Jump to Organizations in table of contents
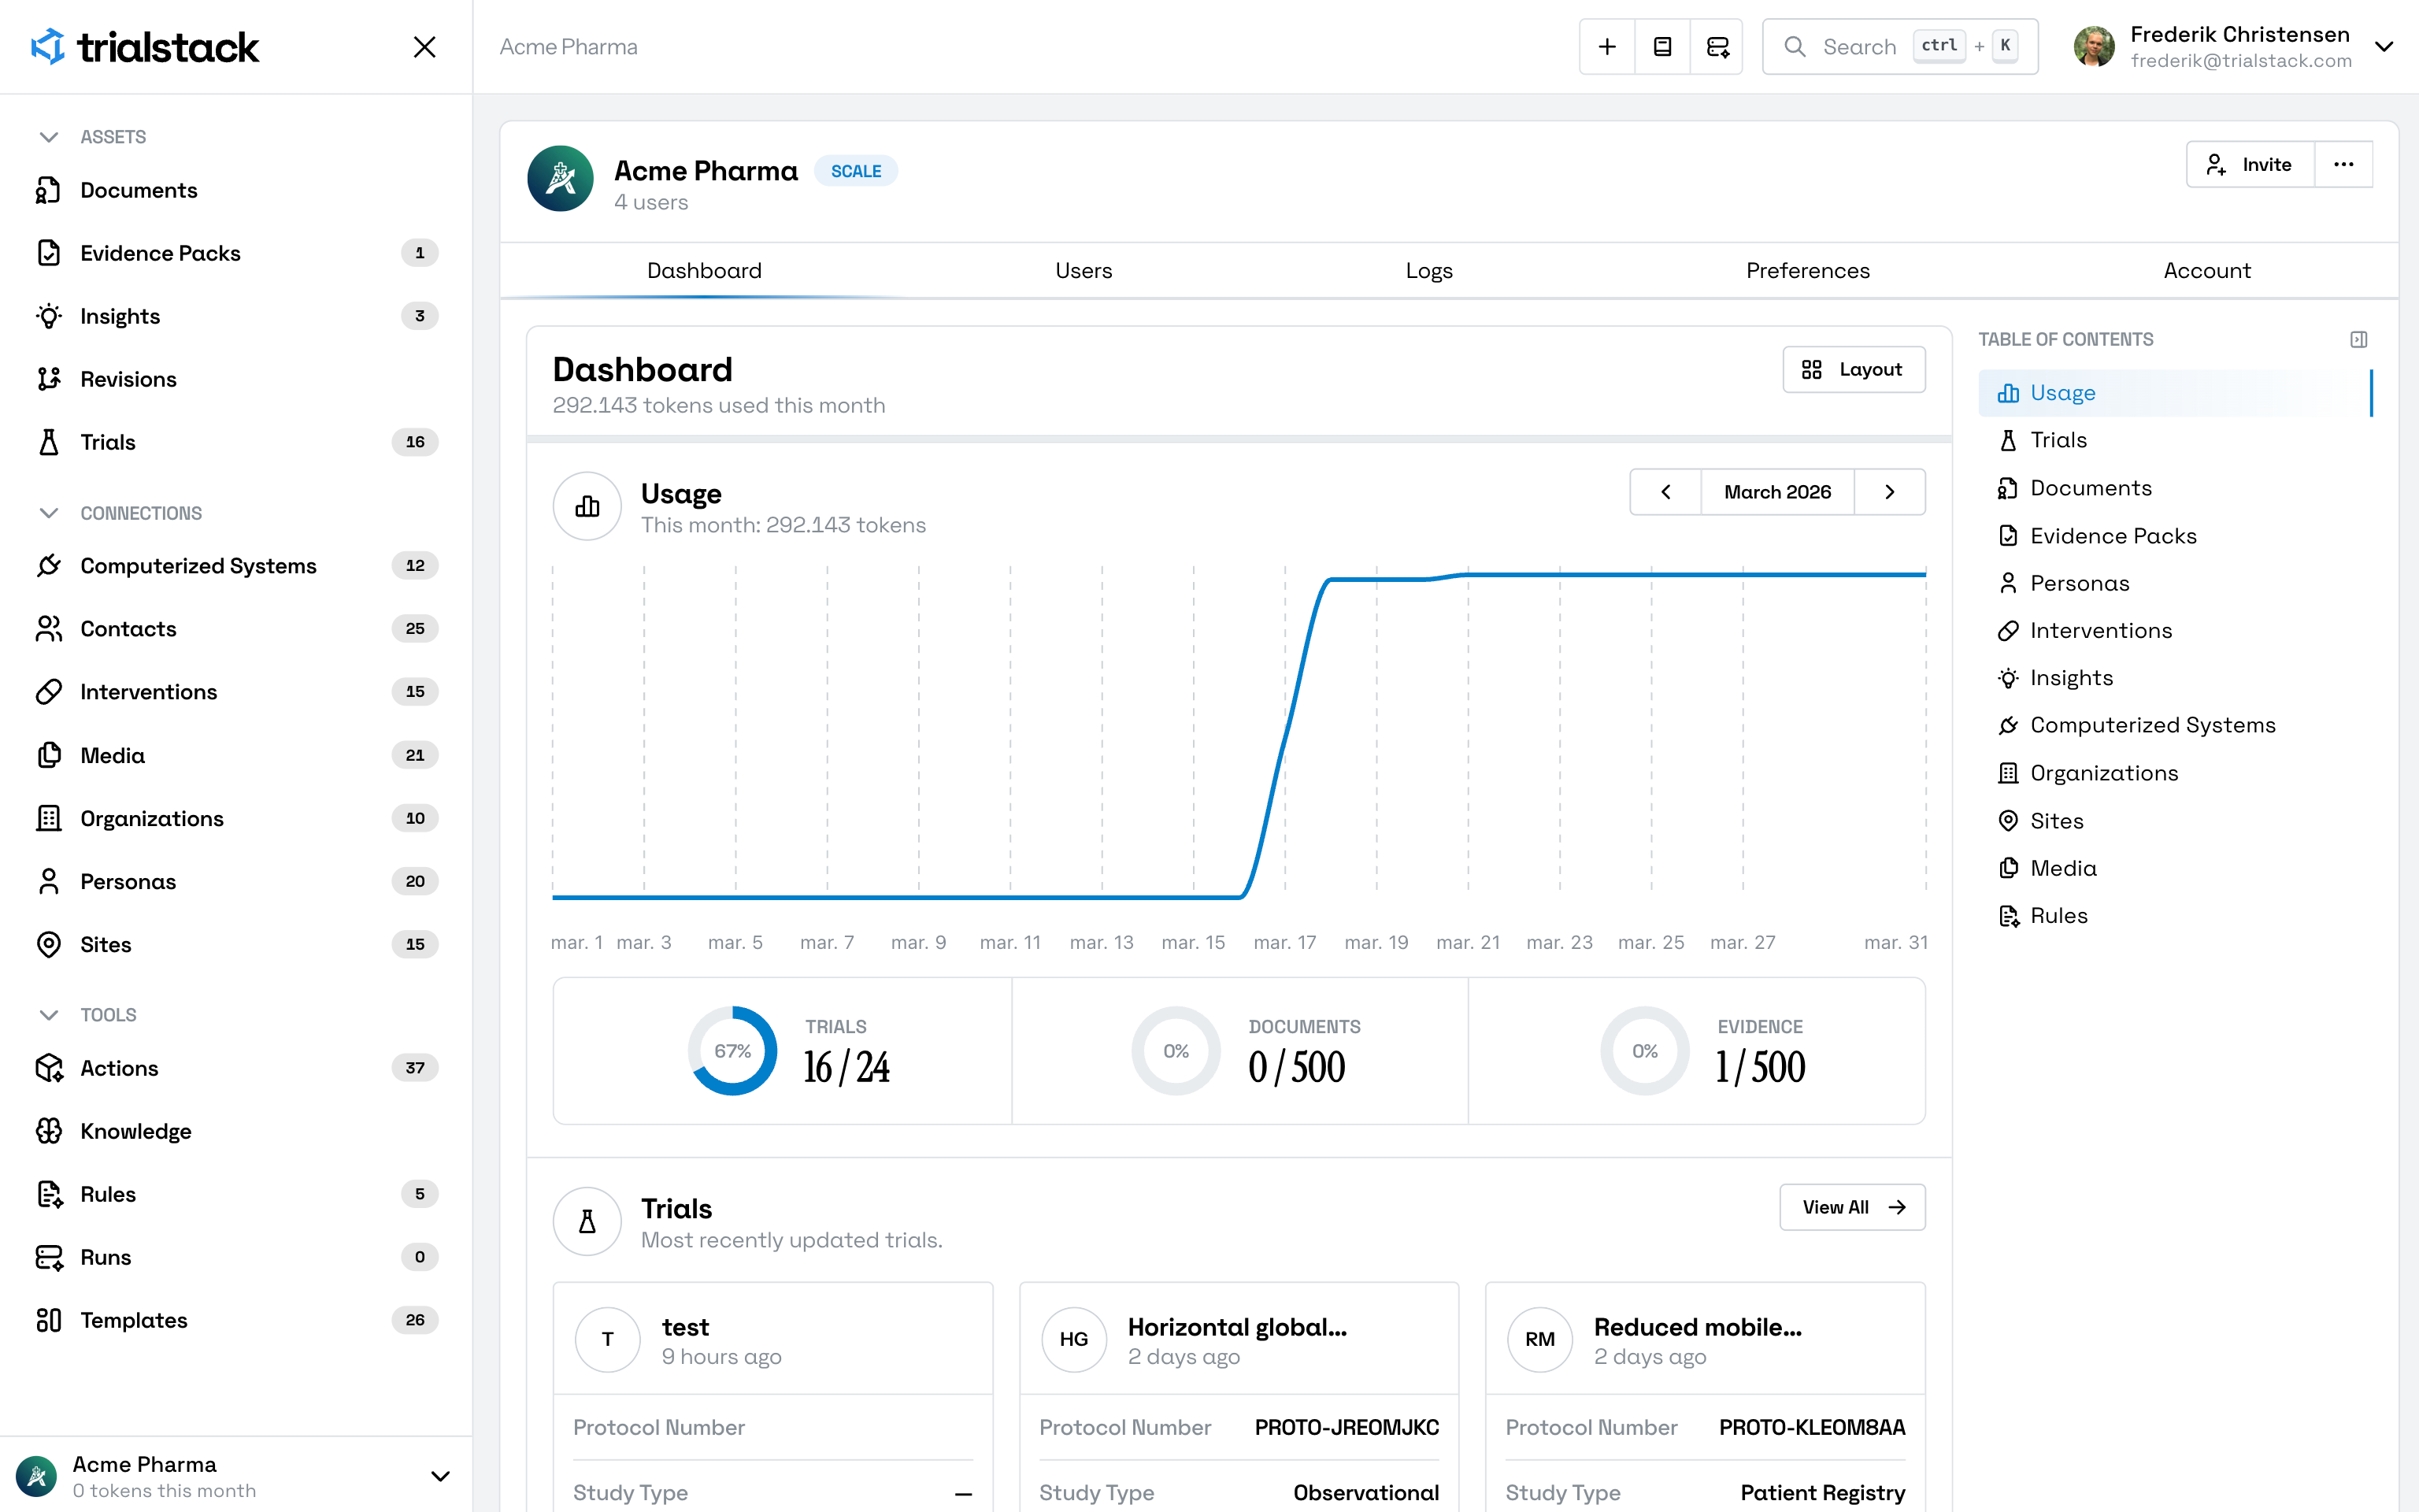The image size is (2419, 1512). coord(2174,773)
